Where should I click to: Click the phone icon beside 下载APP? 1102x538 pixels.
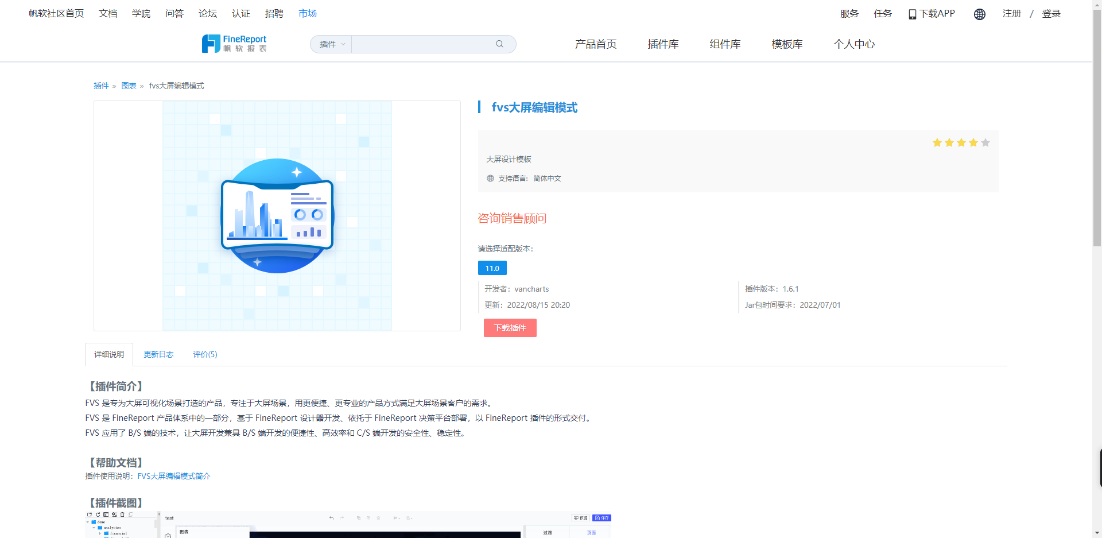pyautogui.click(x=912, y=14)
